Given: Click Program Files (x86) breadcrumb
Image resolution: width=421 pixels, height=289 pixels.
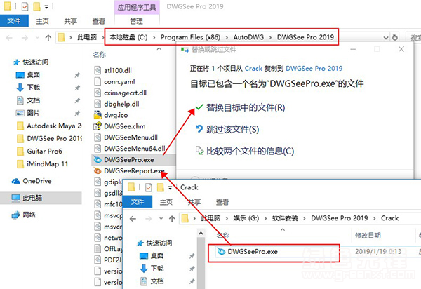Looking at the screenshot, I should point(190,37).
